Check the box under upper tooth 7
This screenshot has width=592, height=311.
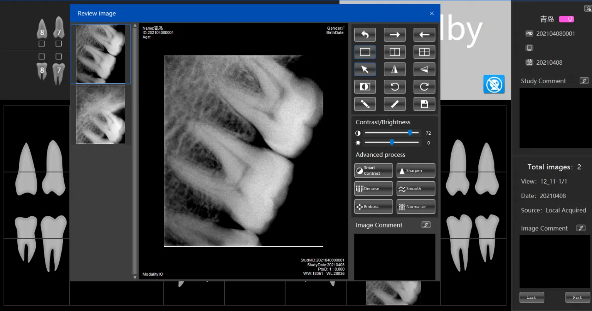point(59,44)
